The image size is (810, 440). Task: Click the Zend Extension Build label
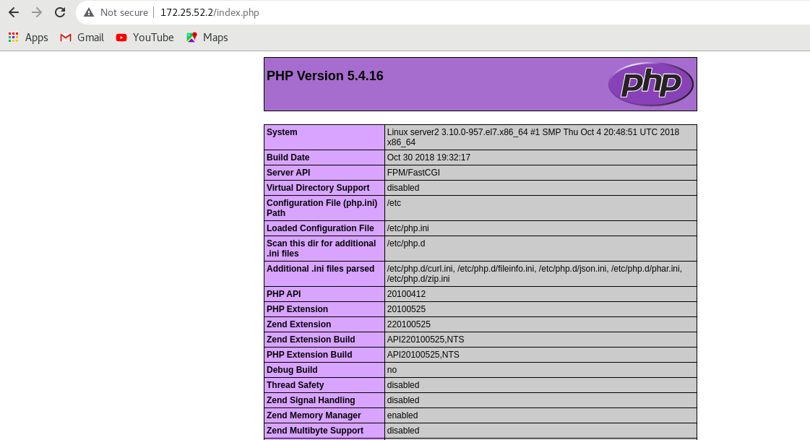coord(311,340)
